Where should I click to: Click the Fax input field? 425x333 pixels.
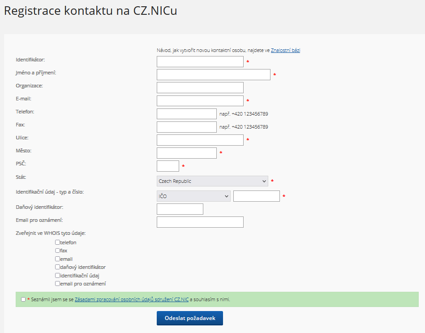(186, 127)
